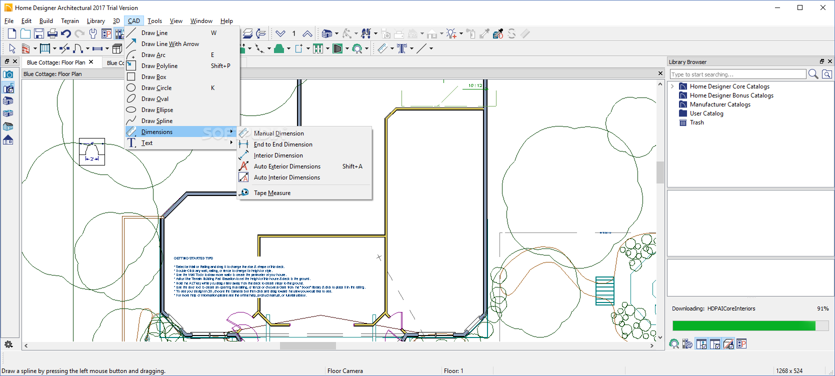Open the Dimension tool dropdown arrow
Viewport: 835px width, 376px height.
pos(392,48)
